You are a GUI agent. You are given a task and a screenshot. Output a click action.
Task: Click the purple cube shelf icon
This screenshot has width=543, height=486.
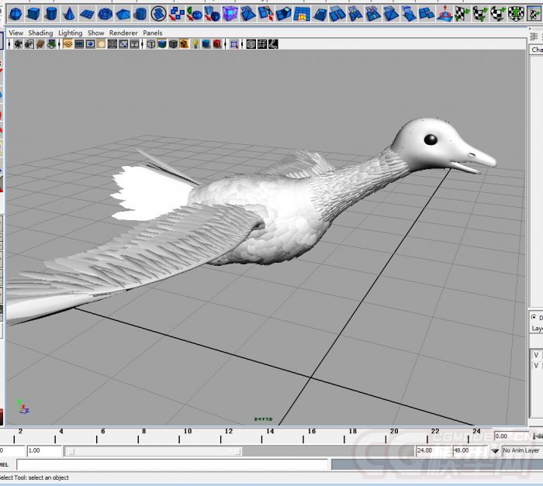click(x=230, y=13)
